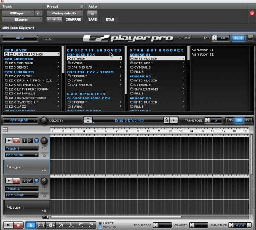Click Track 2 volume knob
Viewport: 256px width, 230px height.
click(x=44, y=181)
